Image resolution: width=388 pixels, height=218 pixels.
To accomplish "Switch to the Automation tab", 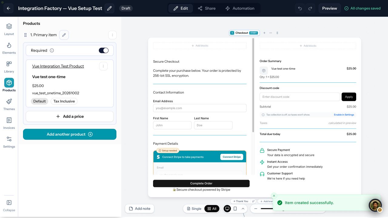I will tap(240, 8).
